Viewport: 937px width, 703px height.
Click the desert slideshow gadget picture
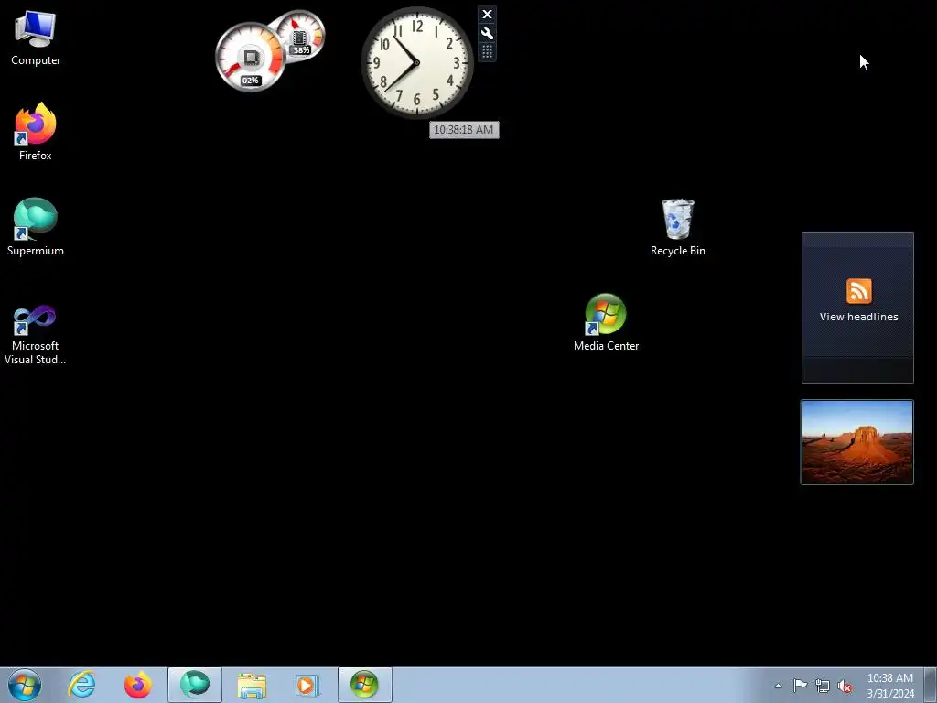(856, 442)
